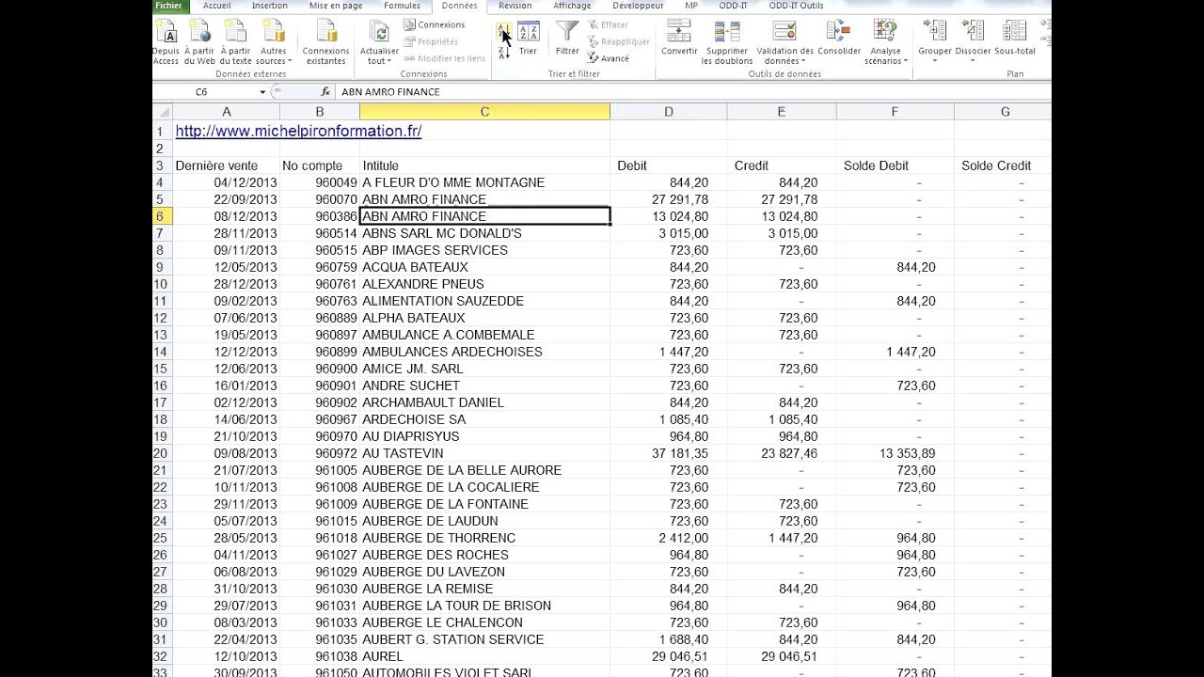Screen dimensions: 1204x677
Task: Switch to the Formules tab
Action: (402, 6)
